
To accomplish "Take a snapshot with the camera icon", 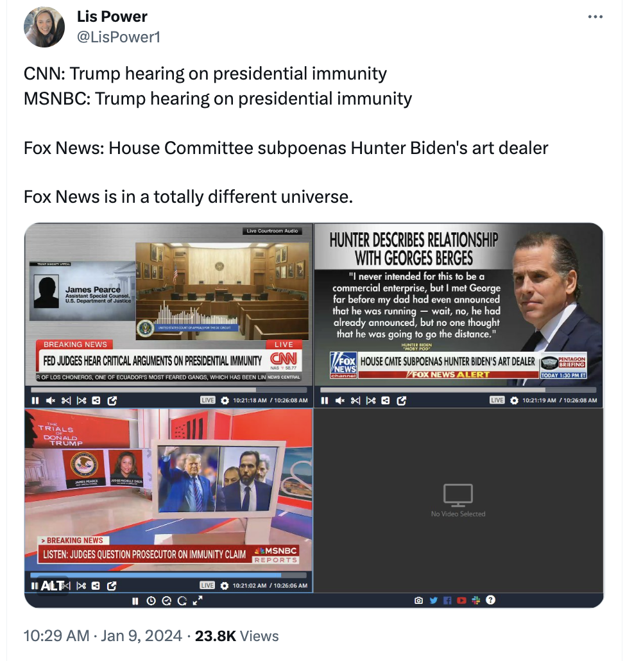I will click(418, 600).
